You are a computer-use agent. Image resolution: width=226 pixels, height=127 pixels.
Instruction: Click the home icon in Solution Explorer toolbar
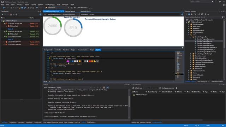point(191,14)
